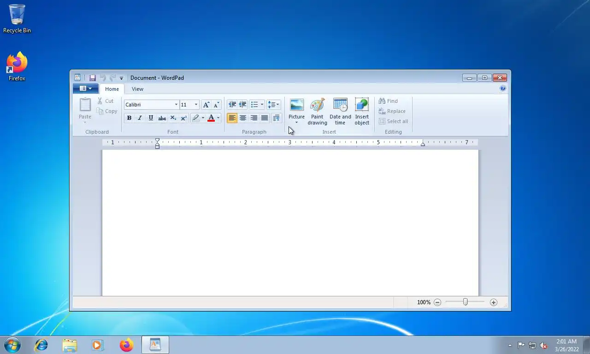Screen dimensions: 590x354
Task: Click the Decrease indent icon
Action: (232, 105)
